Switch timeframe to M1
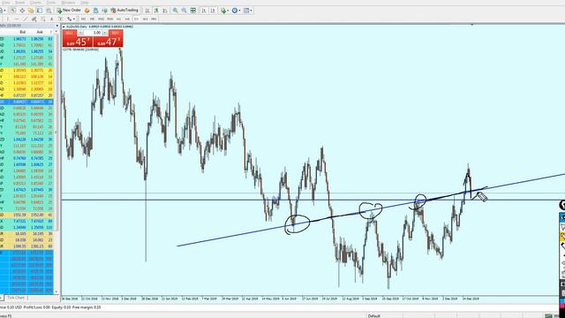565x318 pixels. click(x=83, y=19)
